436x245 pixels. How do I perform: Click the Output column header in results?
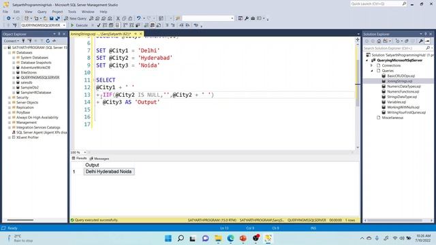coord(92,165)
